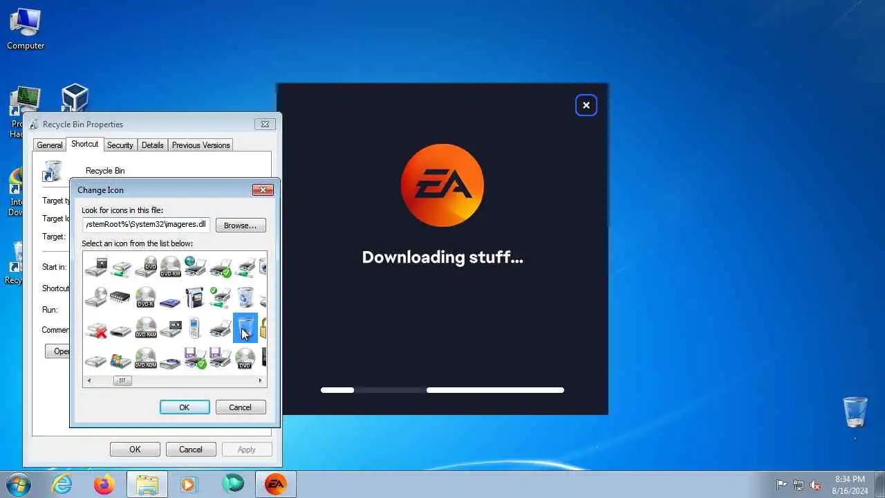This screenshot has height=498, width=885.
Task: Open File Explorer folder on taskbar
Action: pyautogui.click(x=147, y=484)
